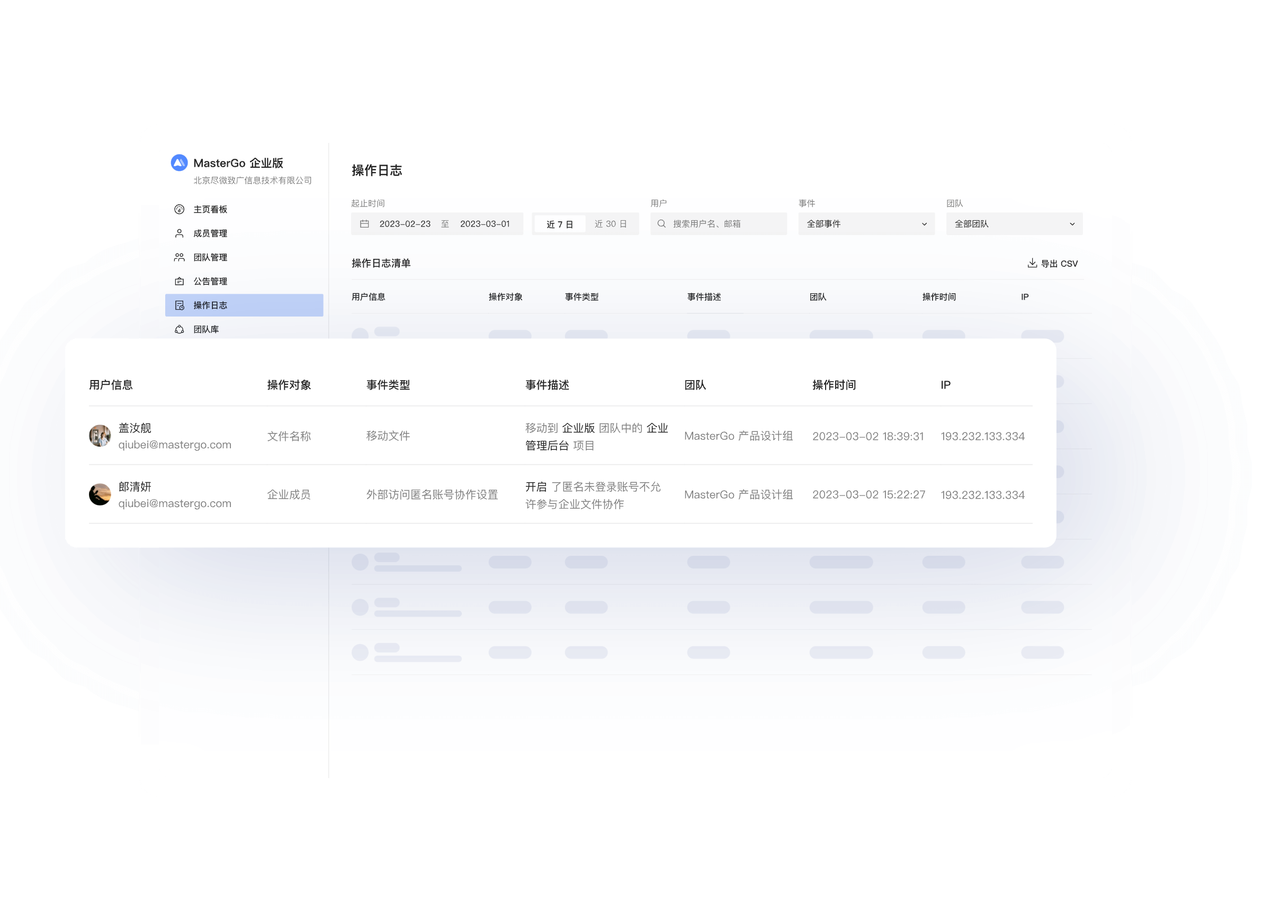Go to 团队库 in sidebar
1271x921 pixels.
tap(205, 329)
